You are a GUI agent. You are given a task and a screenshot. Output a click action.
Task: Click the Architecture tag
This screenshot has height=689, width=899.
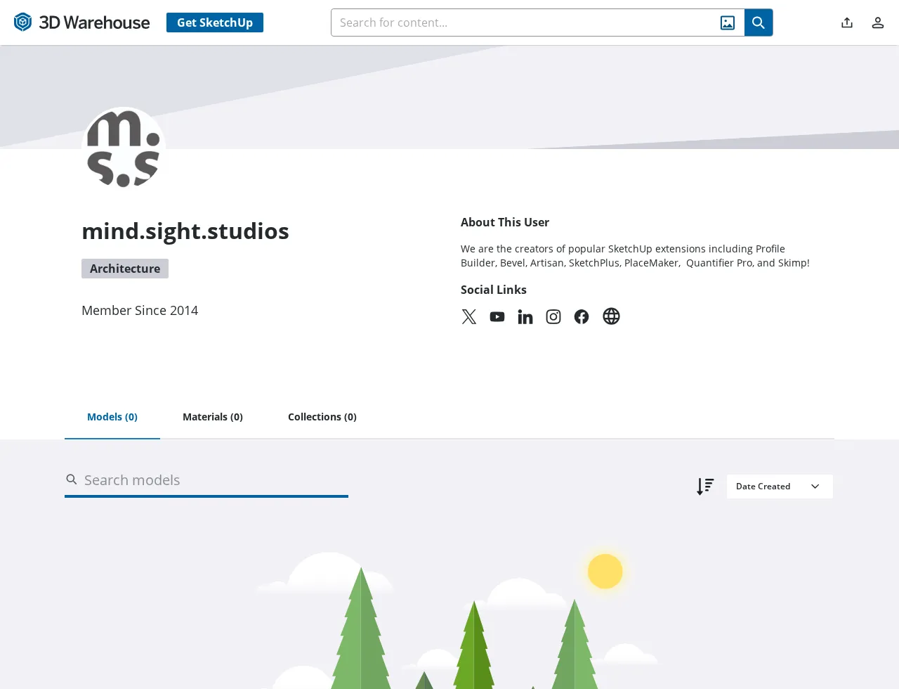[x=125, y=269]
